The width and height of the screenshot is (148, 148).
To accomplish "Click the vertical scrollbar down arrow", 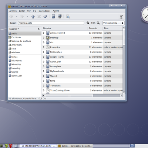I will pyautogui.click(x=124, y=93).
